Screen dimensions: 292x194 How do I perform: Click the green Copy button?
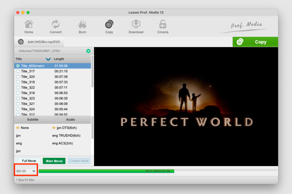coord(255,42)
